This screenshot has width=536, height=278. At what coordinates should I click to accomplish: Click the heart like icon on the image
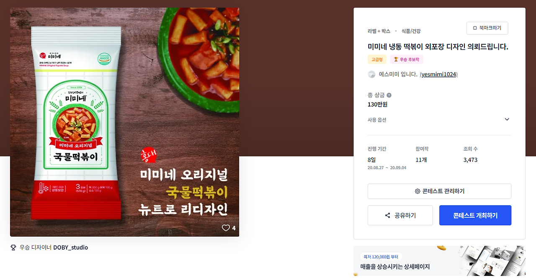[226, 228]
